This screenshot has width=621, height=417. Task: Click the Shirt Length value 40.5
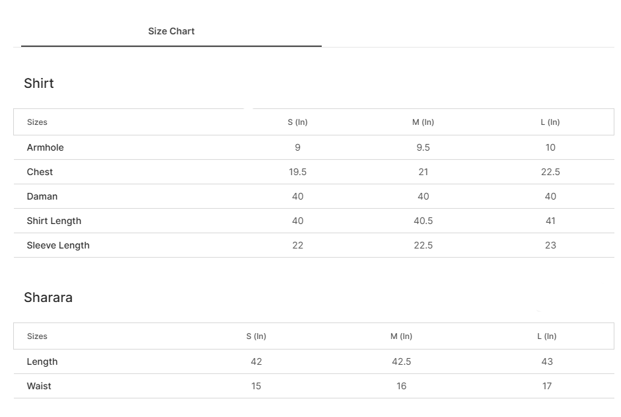pos(423,221)
